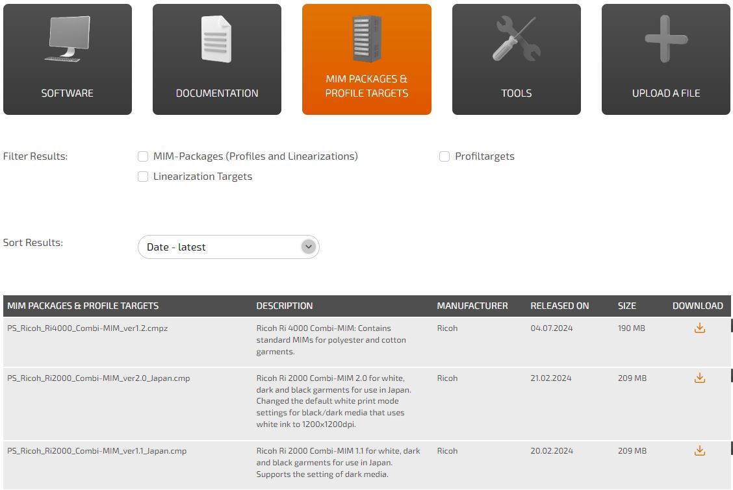Click the release date 21.02.2024
Viewport: 733px width, 490px height.
[x=551, y=378]
